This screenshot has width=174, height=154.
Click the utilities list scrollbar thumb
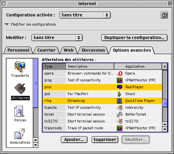pos(165,103)
